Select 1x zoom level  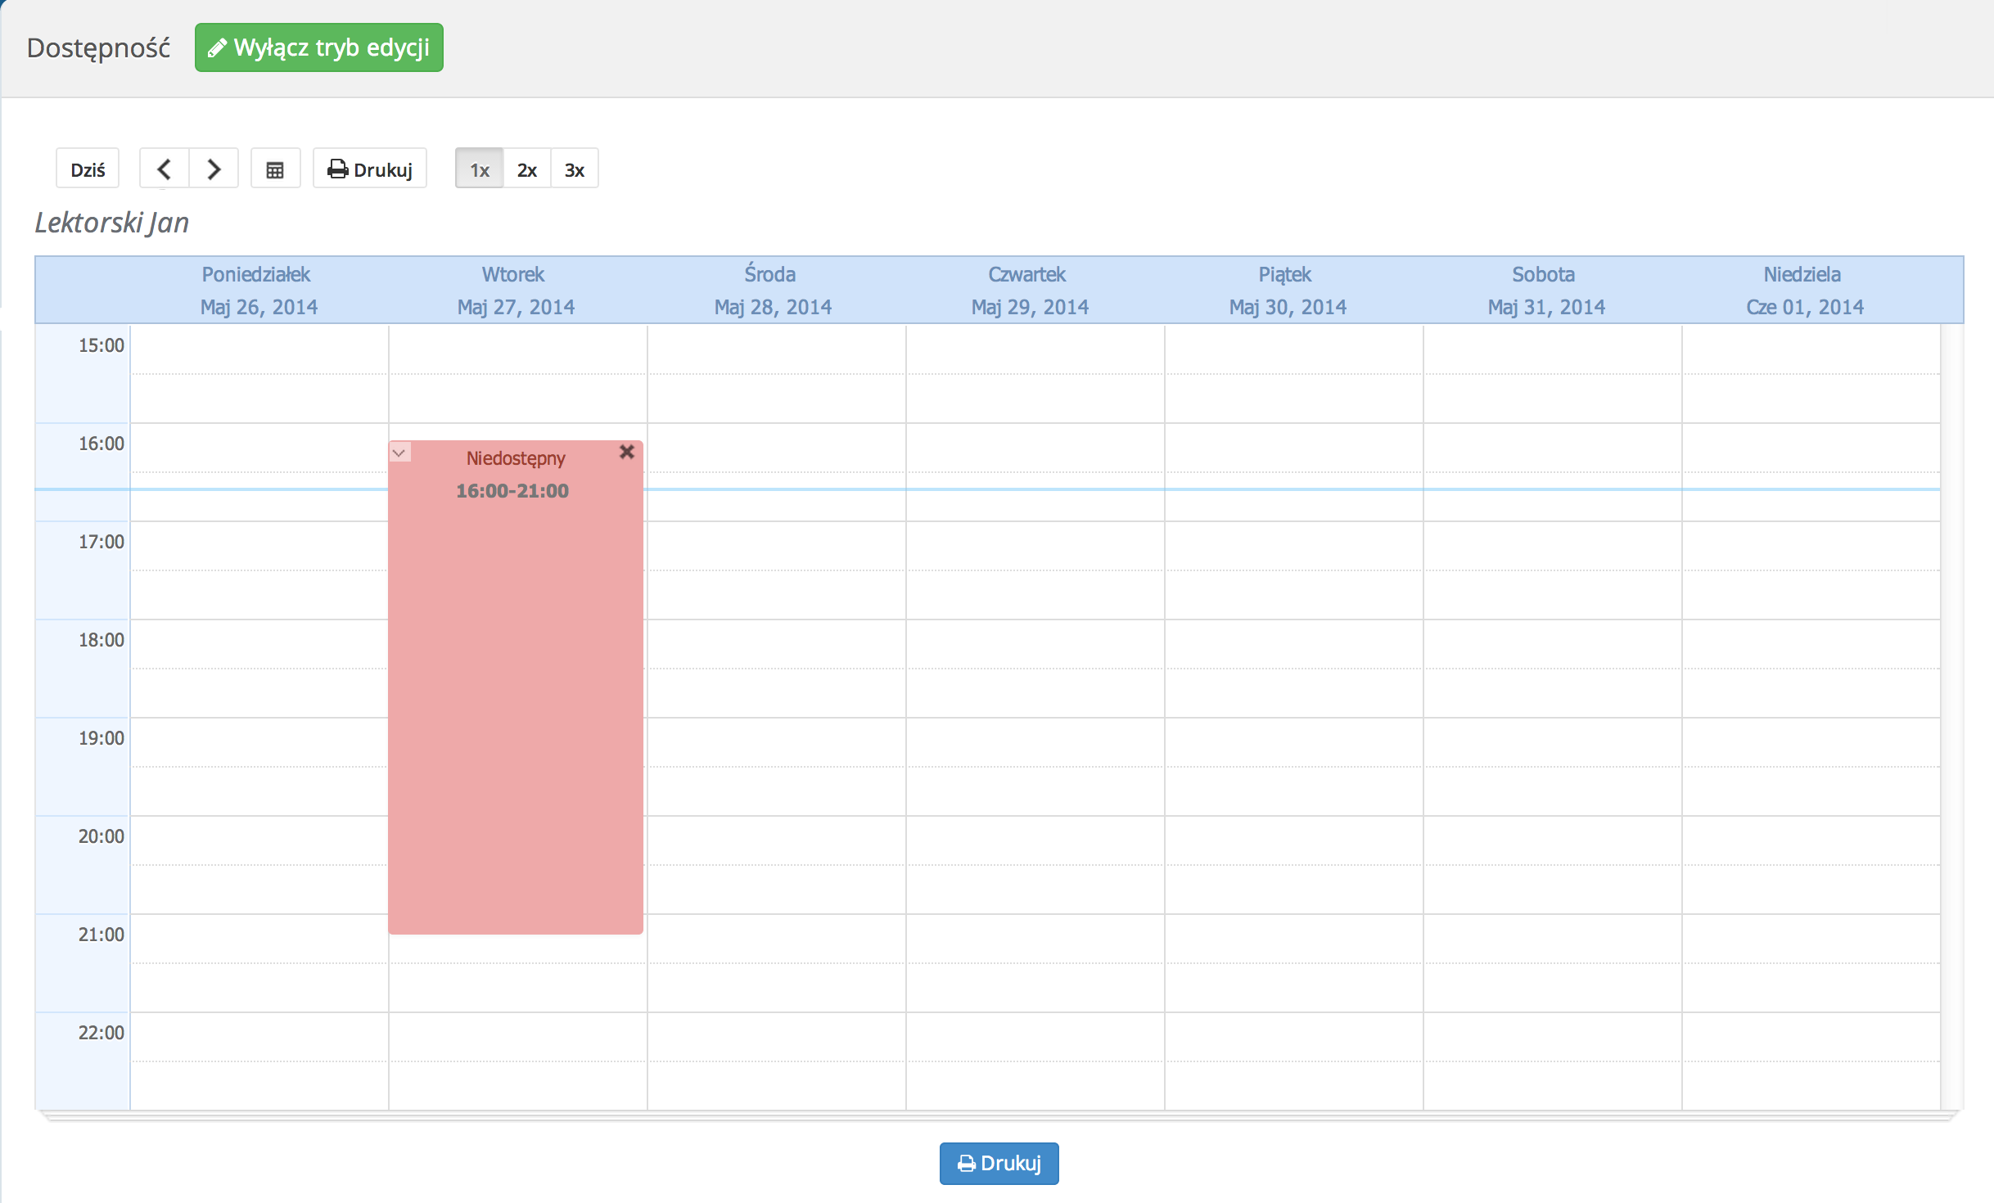[x=479, y=169]
